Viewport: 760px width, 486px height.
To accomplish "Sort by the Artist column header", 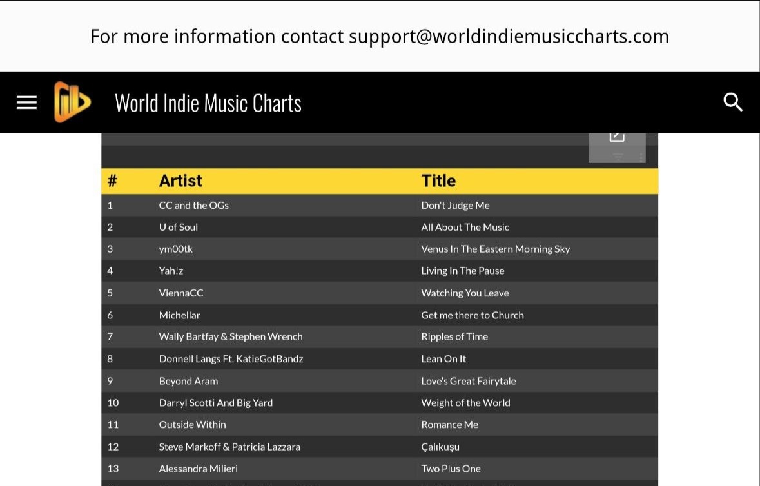I will (180, 181).
